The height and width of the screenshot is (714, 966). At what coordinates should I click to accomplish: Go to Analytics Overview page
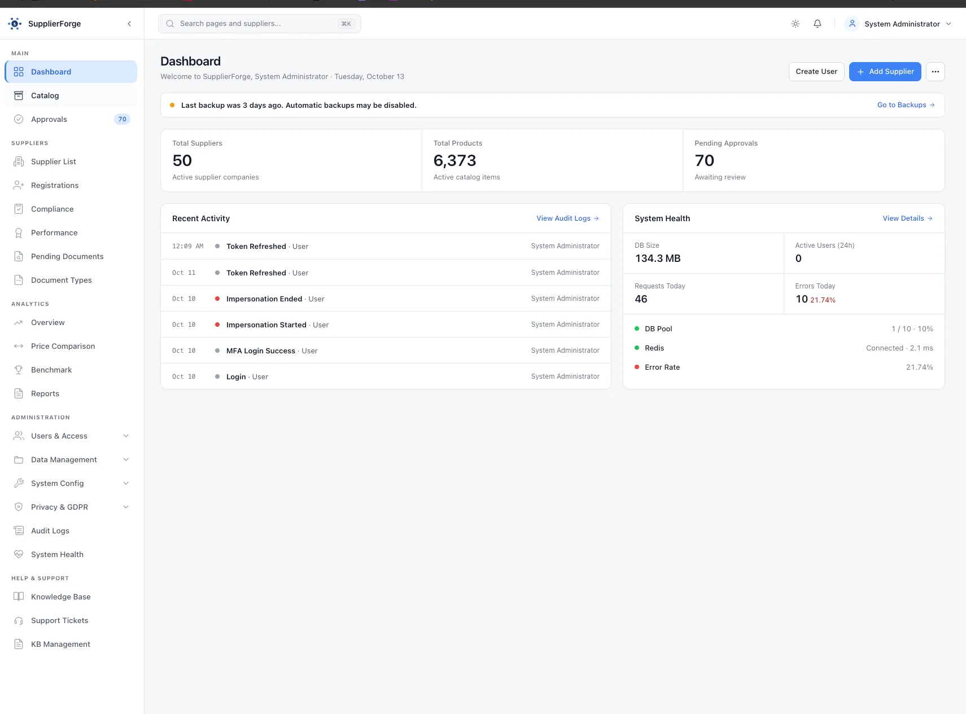click(x=71, y=322)
